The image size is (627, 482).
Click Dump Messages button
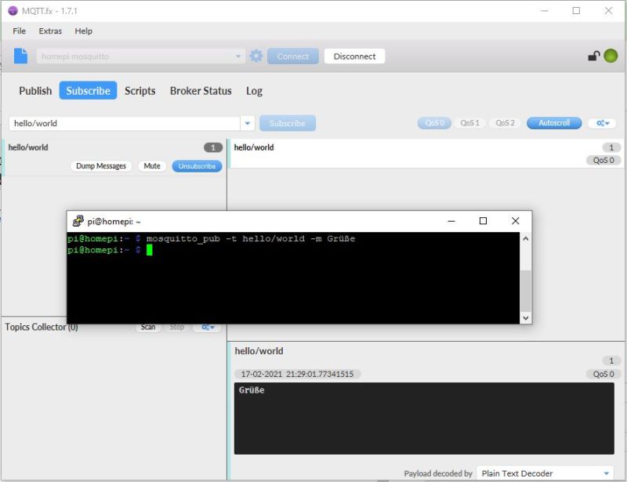click(101, 166)
